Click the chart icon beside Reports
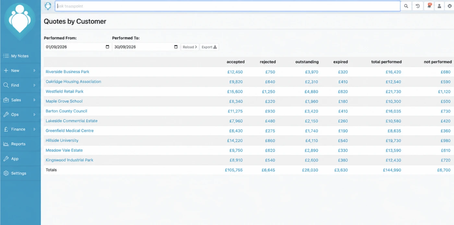The width and height of the screenshot is (454, 225). pyautogui.click(x=6, y=144)
